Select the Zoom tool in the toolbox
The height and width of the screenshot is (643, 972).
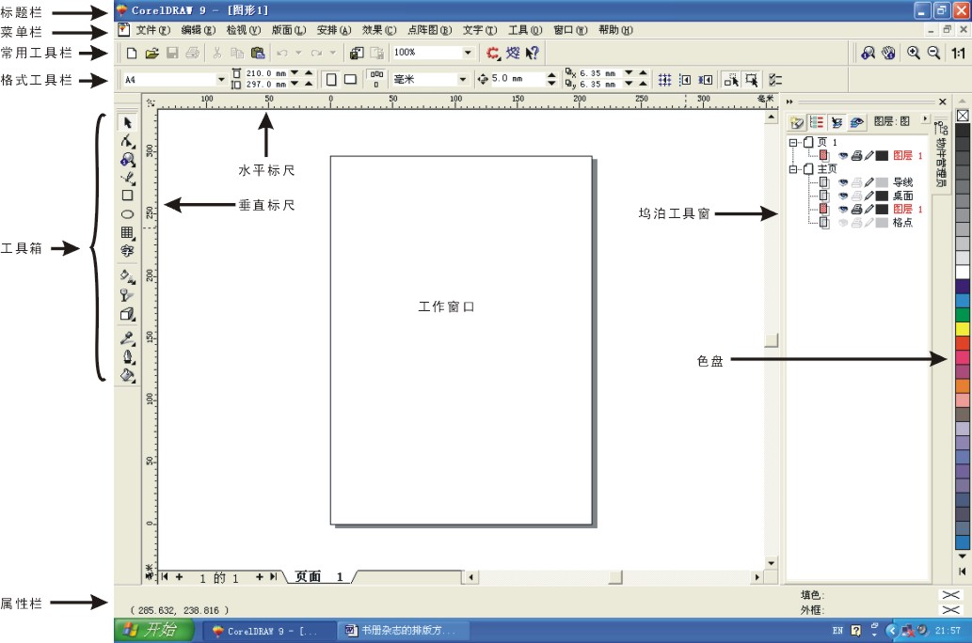[x=128, y=160]
